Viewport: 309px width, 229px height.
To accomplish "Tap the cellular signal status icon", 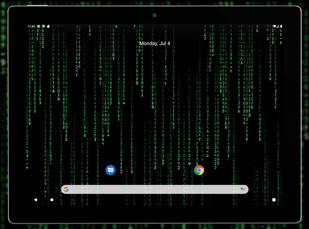I will pos(278,26).
